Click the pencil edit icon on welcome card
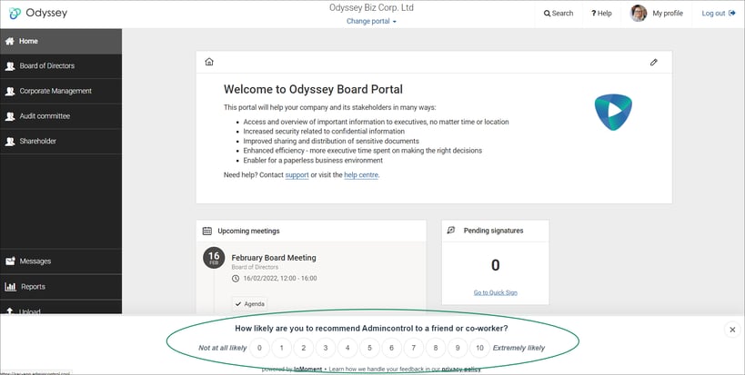745x375 pixels. 654,62
